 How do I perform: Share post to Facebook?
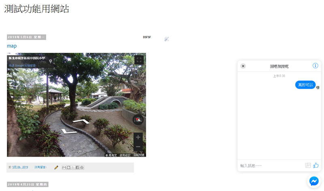pos(77,168)
